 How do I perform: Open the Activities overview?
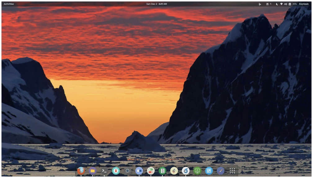(x=9, y=4)
